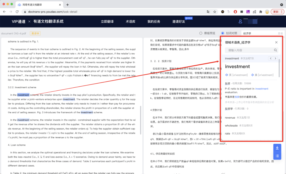Click the 3.2.2. Investment scheme heading

[x=22, y=87]
